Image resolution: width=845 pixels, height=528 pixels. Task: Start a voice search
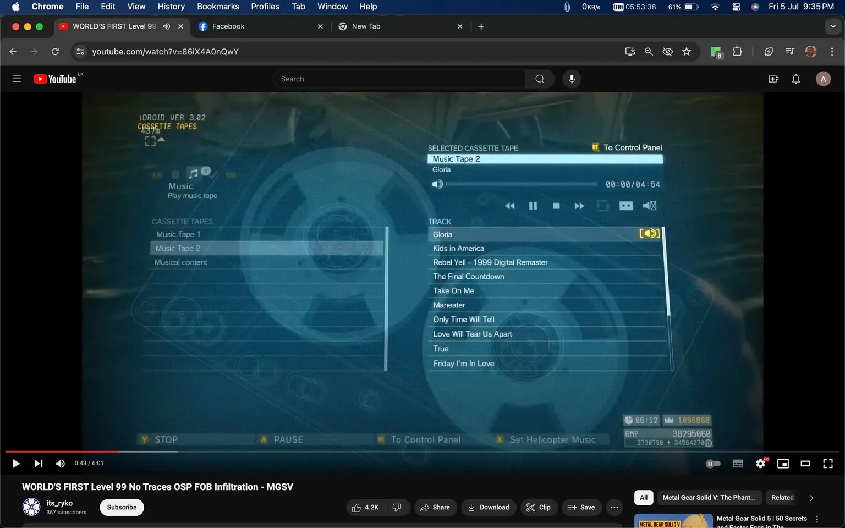[572, 79]
